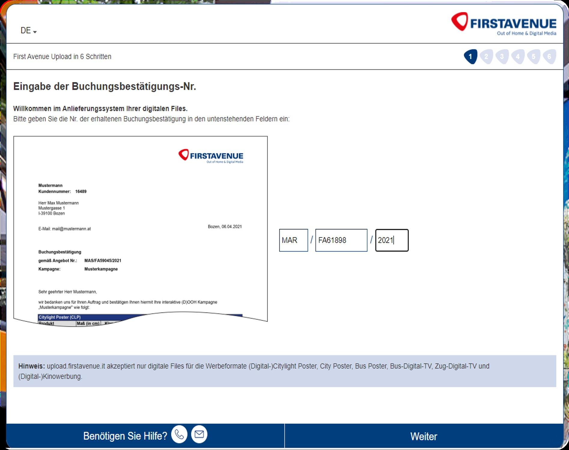Click E-Mail mail@mustermann.at in the sample document

[65, 229]
